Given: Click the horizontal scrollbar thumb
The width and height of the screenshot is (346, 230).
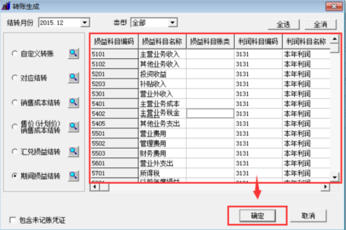Looking at the screenshot, I should pyautogui.click(x=104, y=187).
